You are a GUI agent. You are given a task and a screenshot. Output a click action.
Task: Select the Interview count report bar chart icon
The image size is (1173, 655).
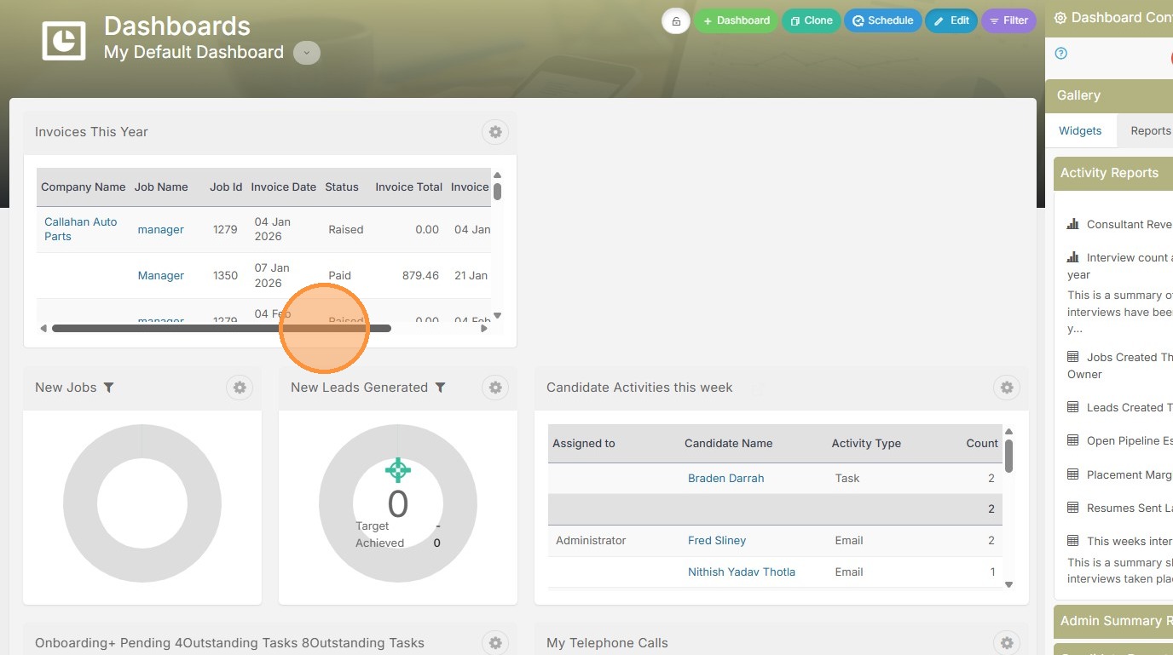point(1073,257)
